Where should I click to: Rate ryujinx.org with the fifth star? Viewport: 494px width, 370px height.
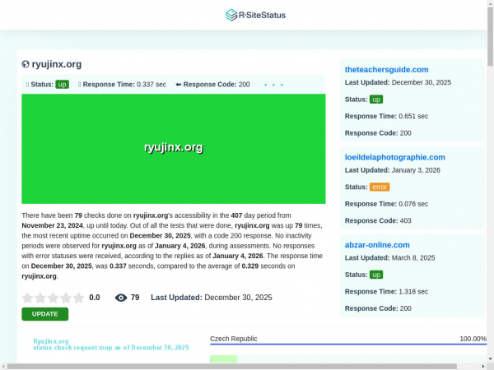(79, 298)
